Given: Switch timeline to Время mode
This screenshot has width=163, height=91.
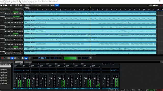Looking at the screenshot, I should [x=52, y=5].
